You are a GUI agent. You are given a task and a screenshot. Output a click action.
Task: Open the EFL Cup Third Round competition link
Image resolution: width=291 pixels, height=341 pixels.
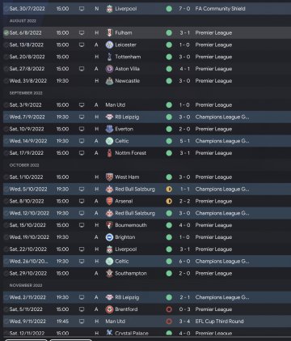tap(219, 322)
